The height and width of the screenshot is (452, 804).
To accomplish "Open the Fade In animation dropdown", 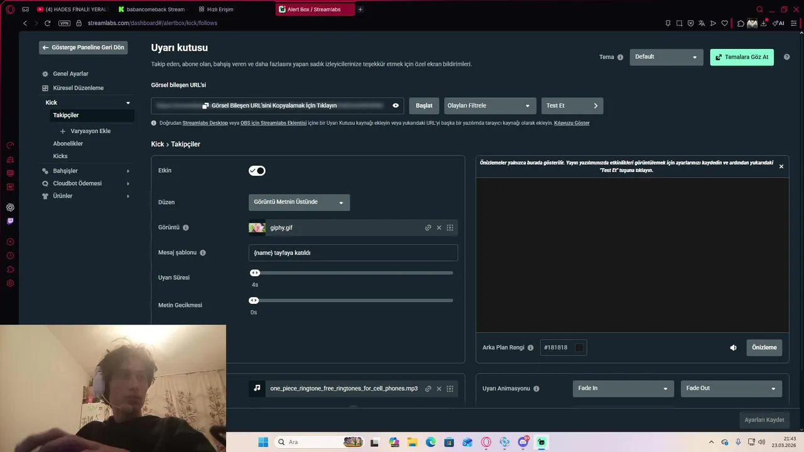I will tap(623, 389).
